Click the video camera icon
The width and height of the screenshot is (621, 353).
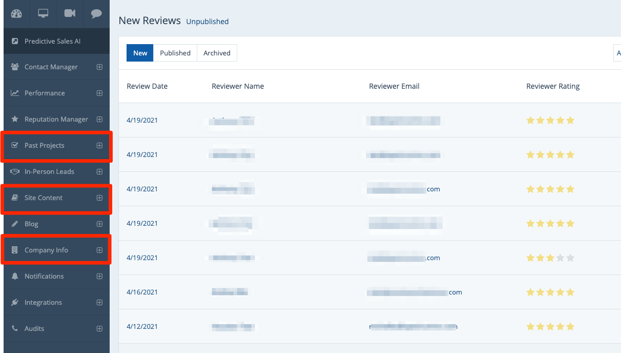(70, 14)
